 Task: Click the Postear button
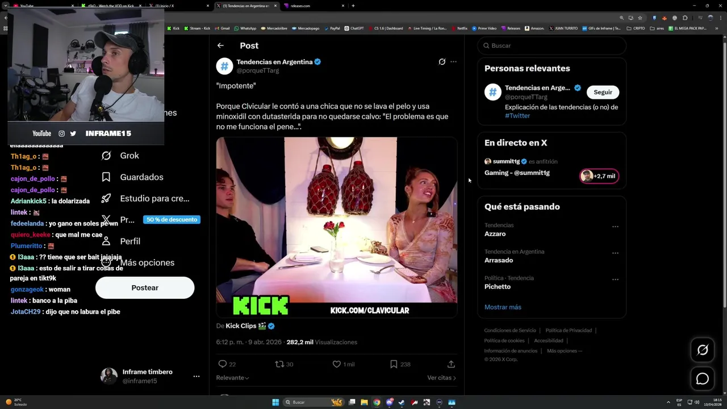click(x=145, y=288)
